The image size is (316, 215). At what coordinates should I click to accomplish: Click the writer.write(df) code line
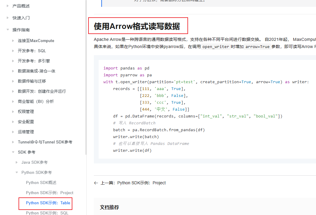tap(132, 150)
